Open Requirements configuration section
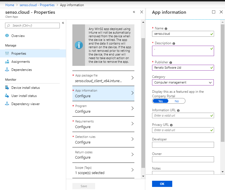The image size is (225, 190). tap(103, 124)
